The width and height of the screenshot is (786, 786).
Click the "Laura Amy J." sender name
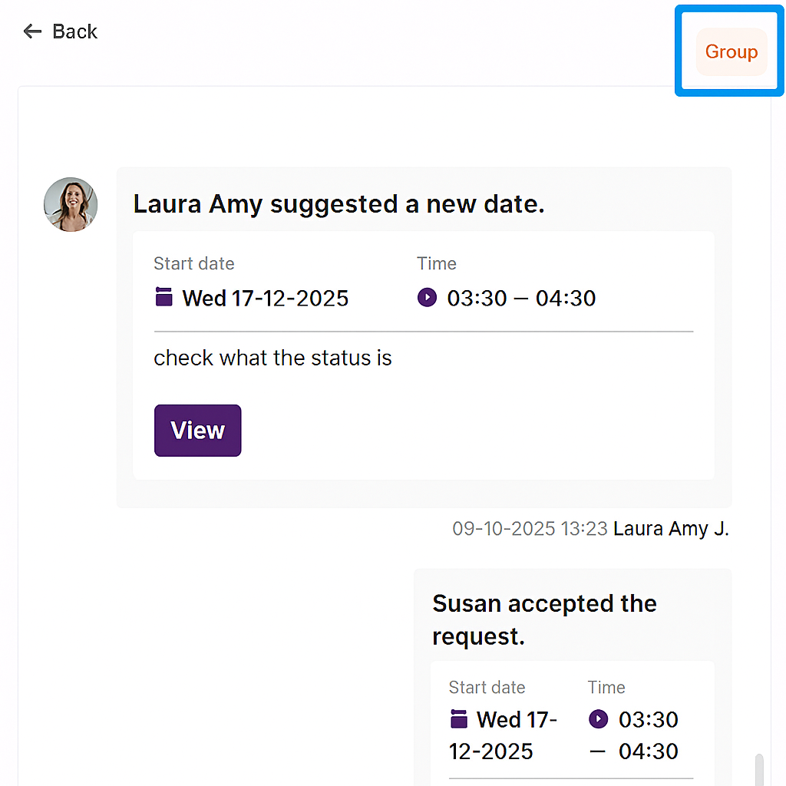coord(671,529)
